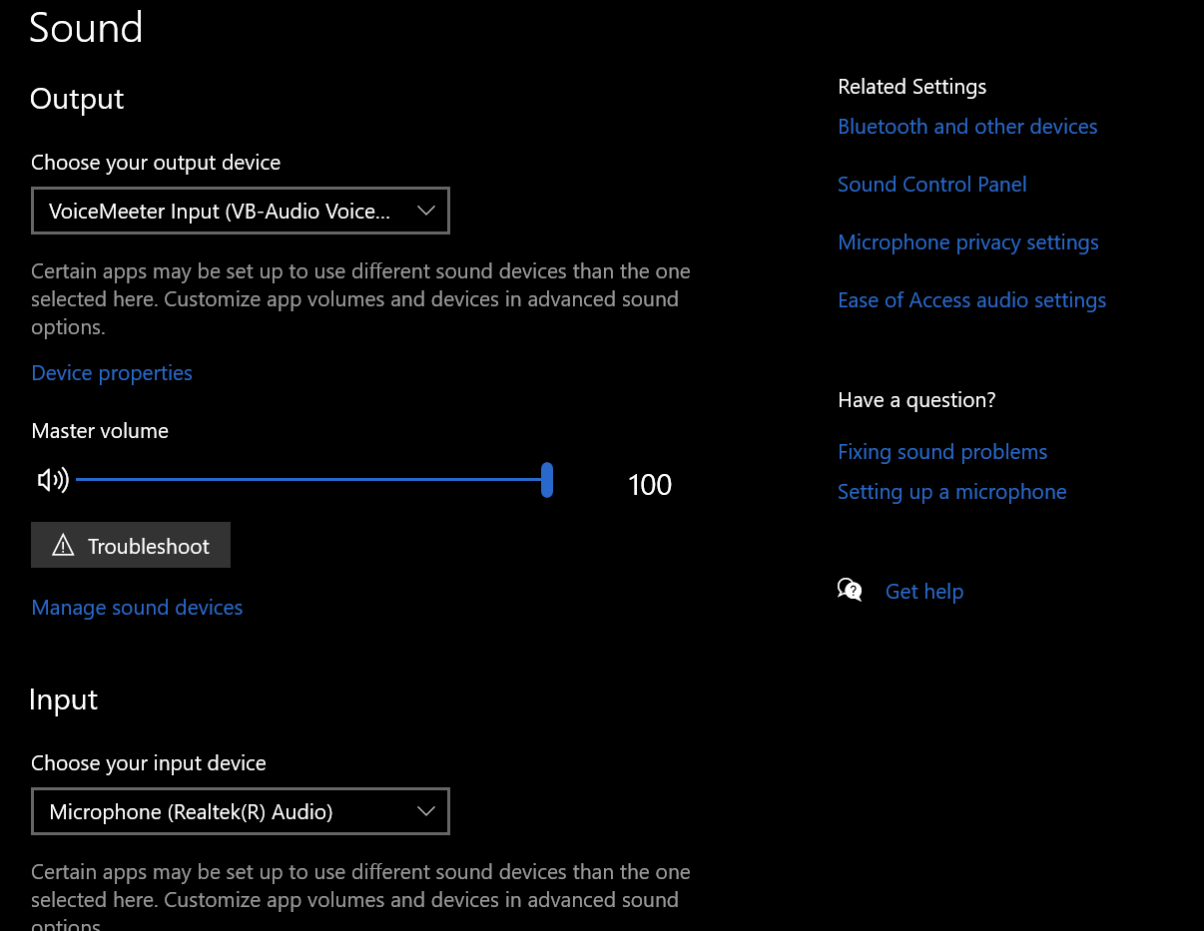Click the master volume slider handle
The width and height of the screenshot is (1204, 931).
click(547, 480)
